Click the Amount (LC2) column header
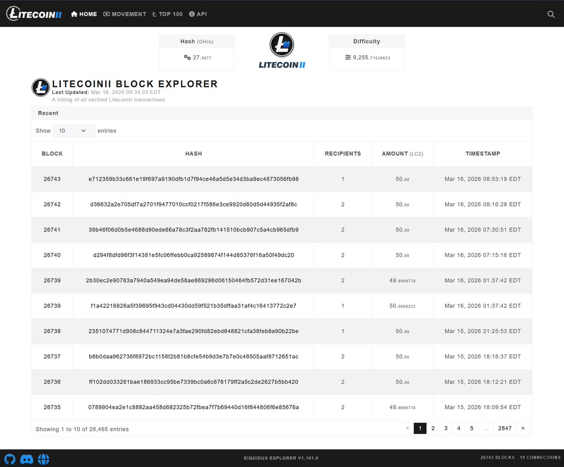Viewport: 564px width, 467px height. 402,154
